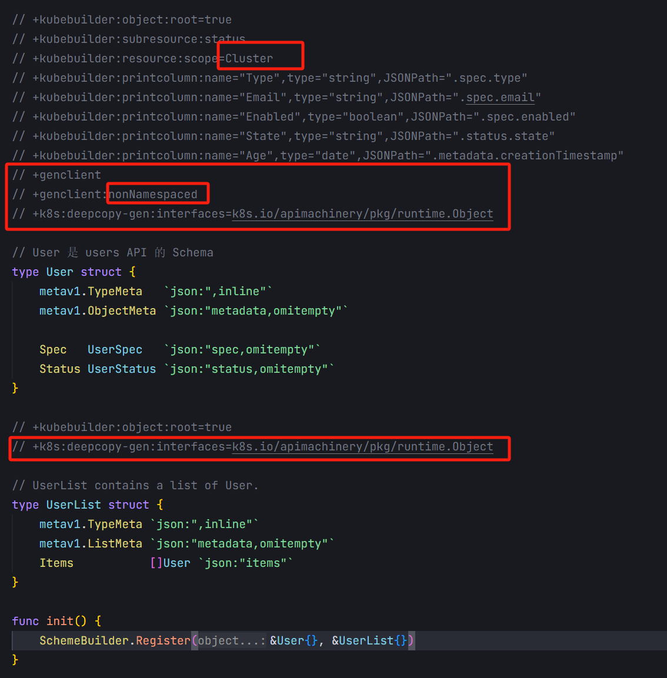
Task: Click printcolumn comment named "State"
Action: coord(284,136)
